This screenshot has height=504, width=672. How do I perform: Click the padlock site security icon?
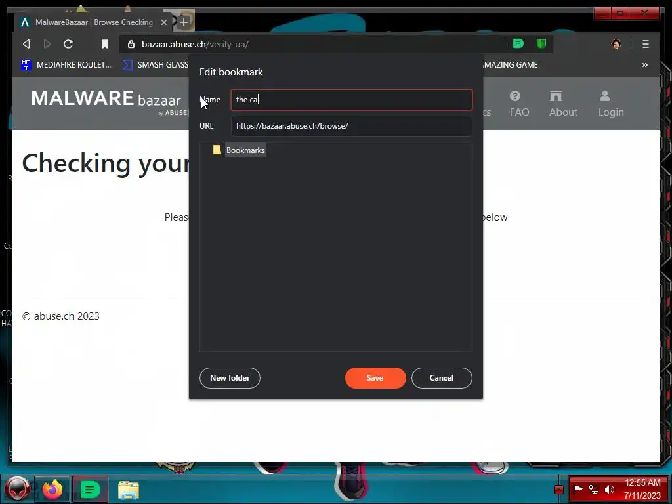tap(131, 44)
